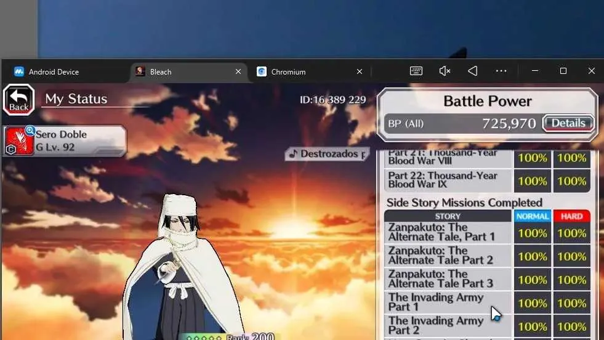Tap the magnifier badge on character portrait
Image resolution: width=604 pixels, height=340 pixels.
pos(30,131)
